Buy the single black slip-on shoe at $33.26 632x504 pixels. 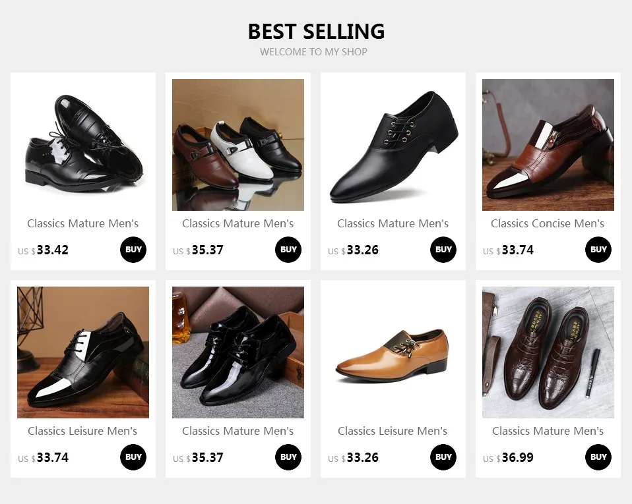(x=443, y=250)
